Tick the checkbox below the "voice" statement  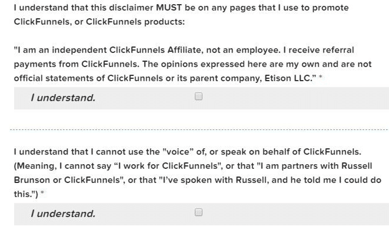tap(198, 212)
